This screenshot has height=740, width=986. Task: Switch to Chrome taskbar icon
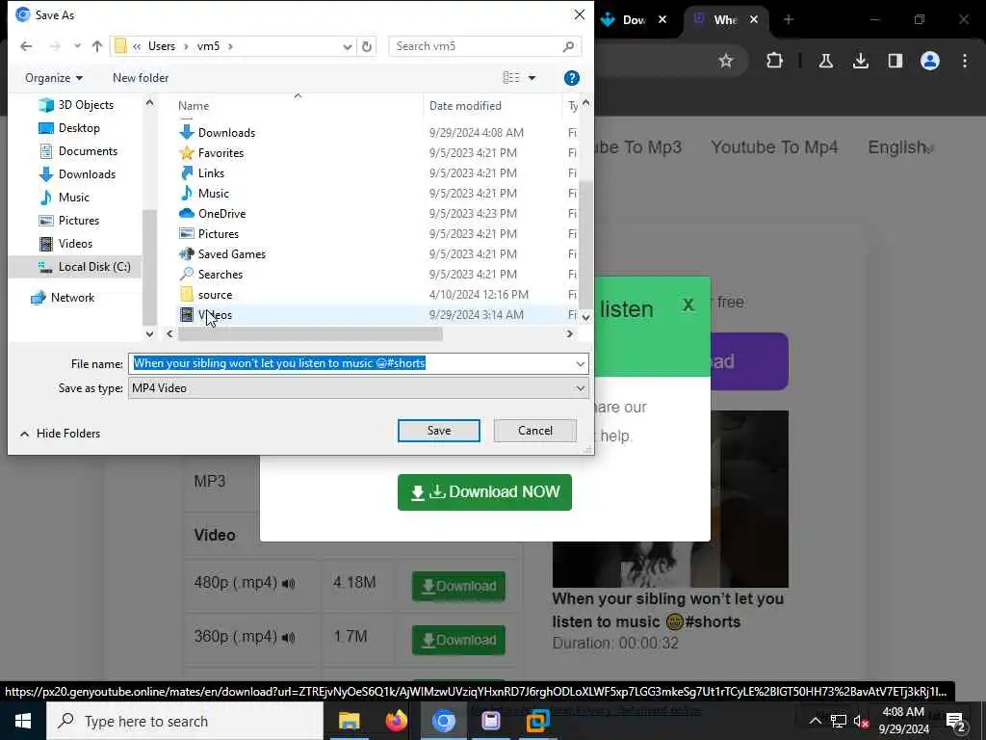click(443, 721)
